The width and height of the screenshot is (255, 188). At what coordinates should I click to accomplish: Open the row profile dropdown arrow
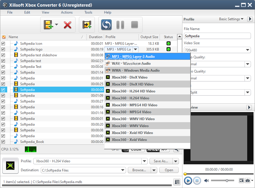click(136, 49)
